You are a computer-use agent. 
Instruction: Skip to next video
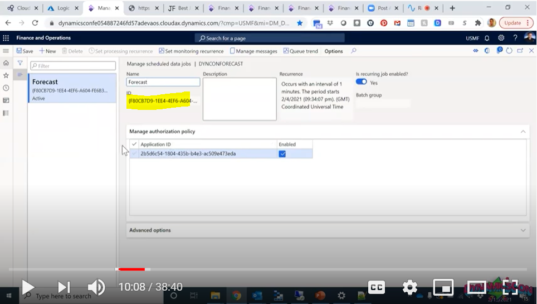[x=64, y=287]
